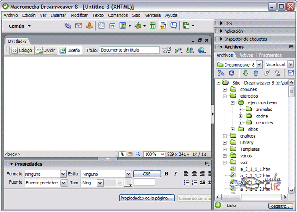Align text left
This screenshot has width=297, height=212.
(x=186, y=173)
